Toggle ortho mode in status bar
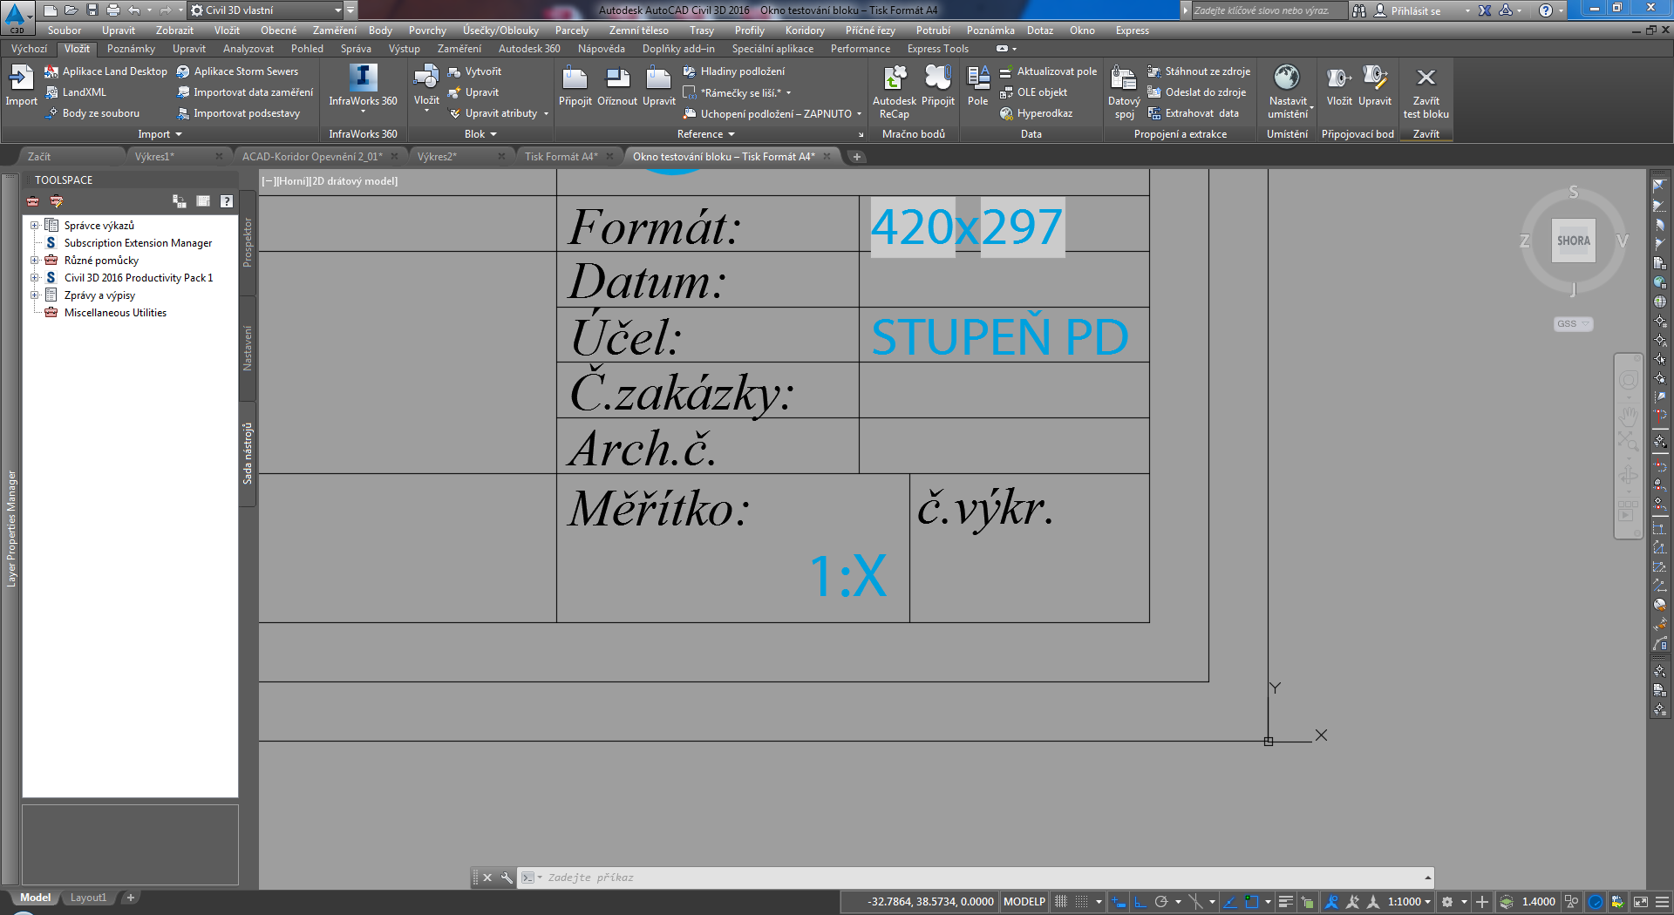This screenshot has height=915, width=1674. [1140, 902]
